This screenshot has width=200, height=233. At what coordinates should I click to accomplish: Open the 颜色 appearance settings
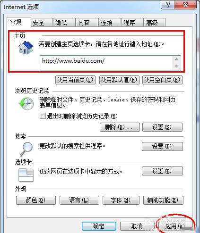[36, 200]
